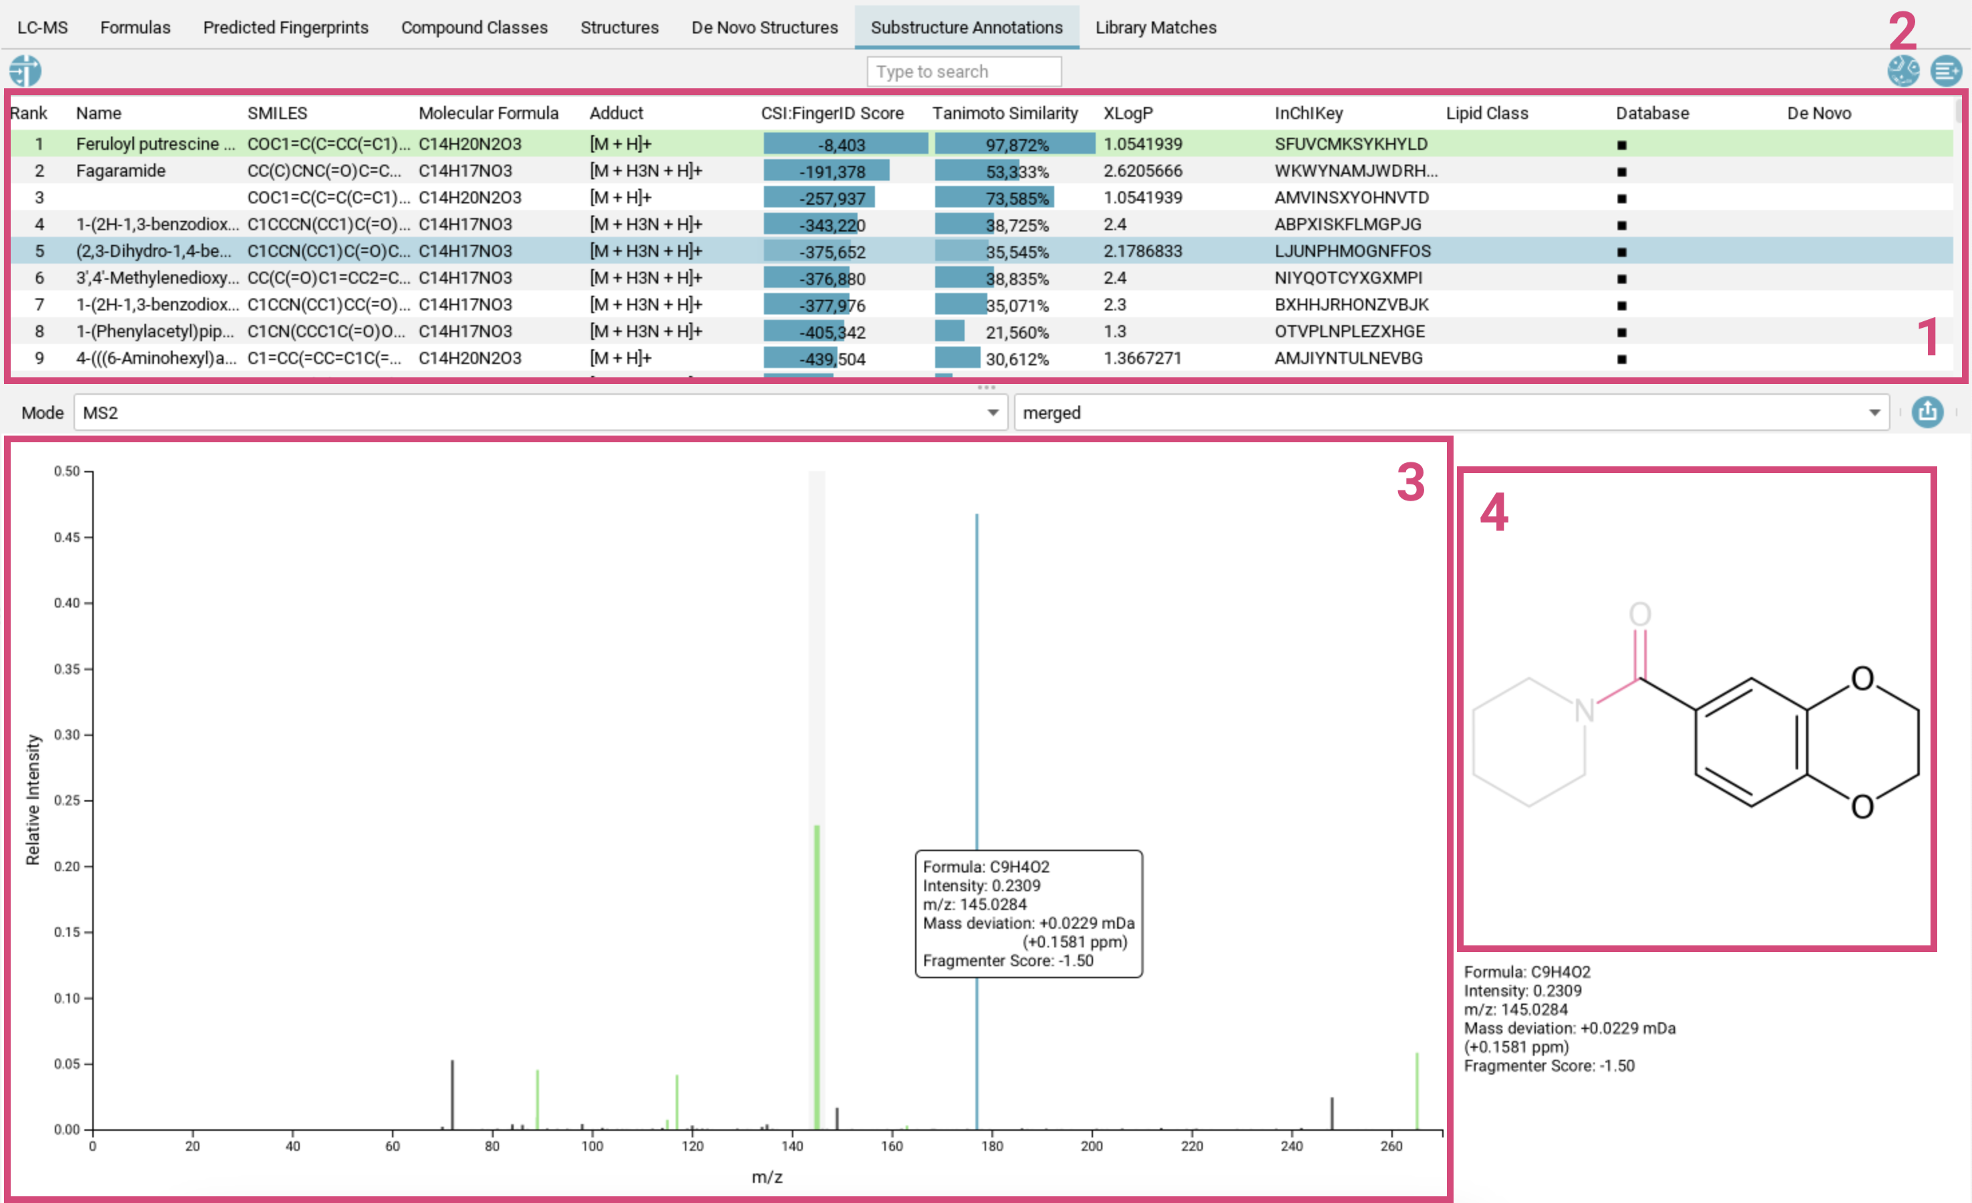
Task: Click the InChIKey column header
Action: point(1308,113)
